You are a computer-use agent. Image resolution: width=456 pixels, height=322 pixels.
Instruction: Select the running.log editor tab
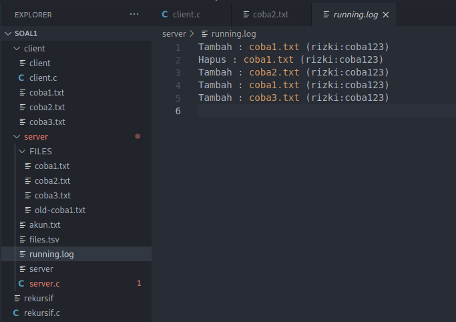tap(354, 15)
